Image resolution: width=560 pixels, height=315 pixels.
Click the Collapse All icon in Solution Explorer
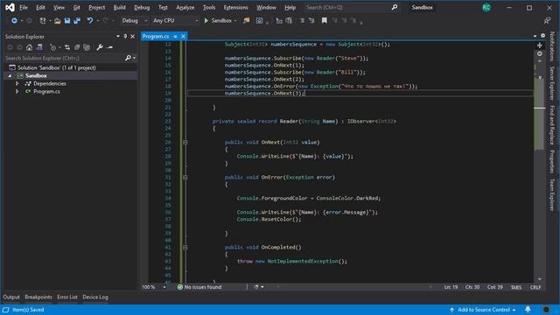coord(77,47)
